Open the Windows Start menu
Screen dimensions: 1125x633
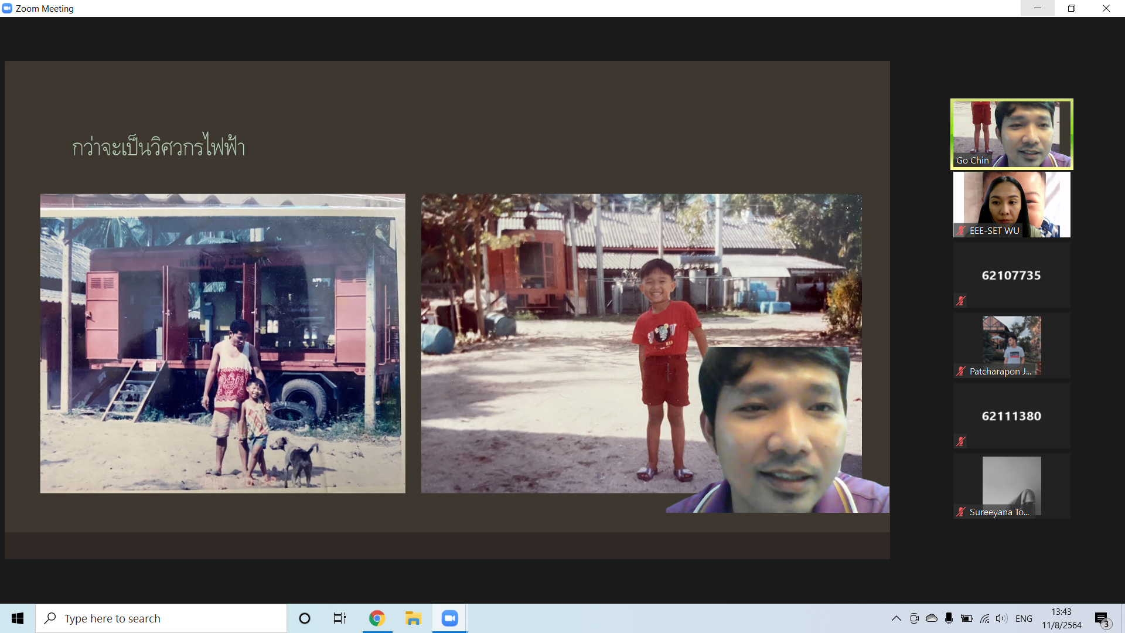point(18,618)
